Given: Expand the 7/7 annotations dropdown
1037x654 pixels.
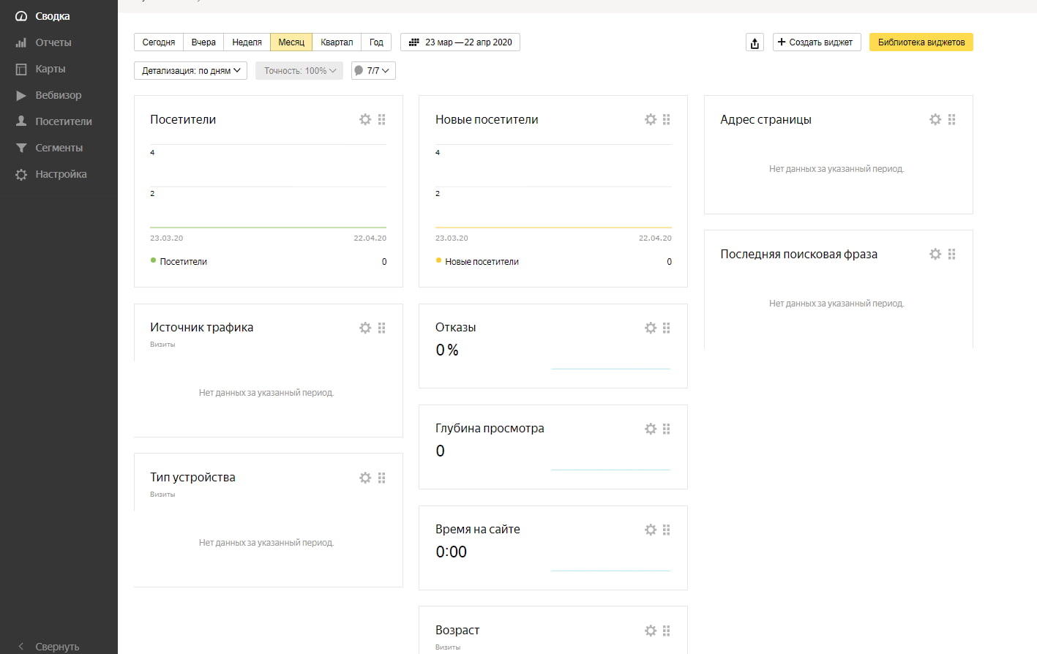Looking at the screenshot, I should [x=373, y=71].
